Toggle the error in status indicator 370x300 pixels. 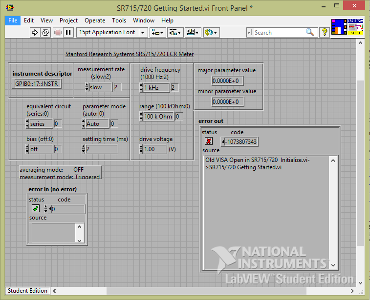tap(36, 209)
